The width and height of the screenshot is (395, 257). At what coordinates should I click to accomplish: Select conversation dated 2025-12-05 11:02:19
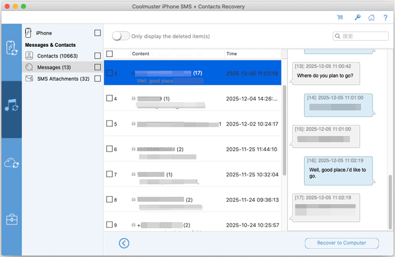[192, 73]
